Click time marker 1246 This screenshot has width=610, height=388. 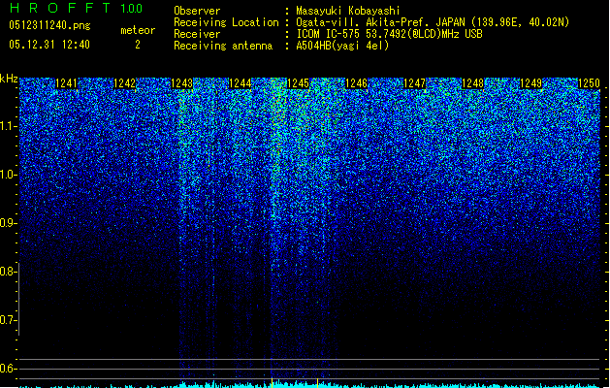pyautogui.click(x=356, y=83)
